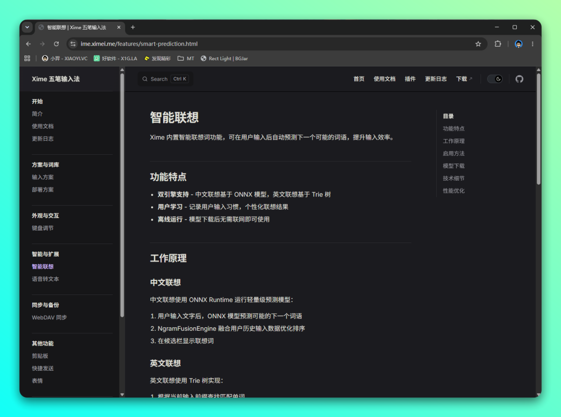Open the 小羿 - XIAOYI.VC bookmark

point(65,58)
